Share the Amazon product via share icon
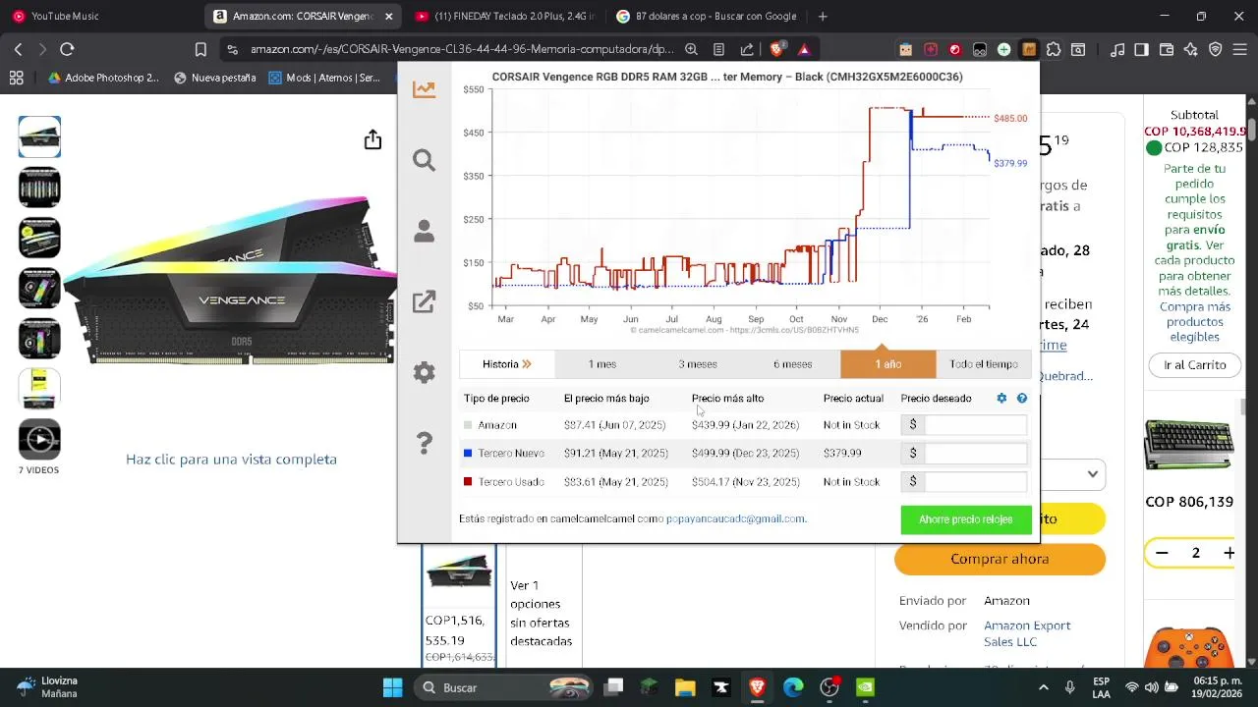This screenshot has width=1258, height=707. [x=372, y=140]
